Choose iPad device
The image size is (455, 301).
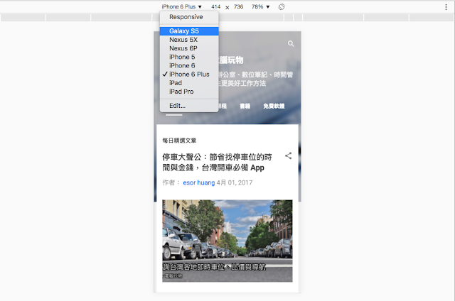[189, 83]
